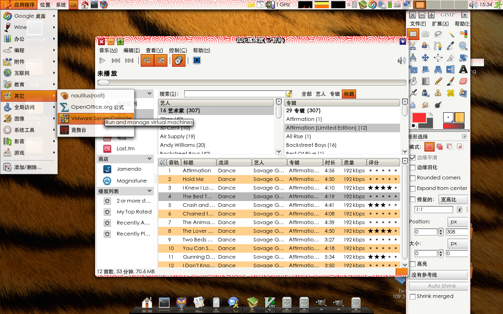The image size is (503, 314).
Task: Select GIMP Heal tool bandage icon
Action: point(451,93)
